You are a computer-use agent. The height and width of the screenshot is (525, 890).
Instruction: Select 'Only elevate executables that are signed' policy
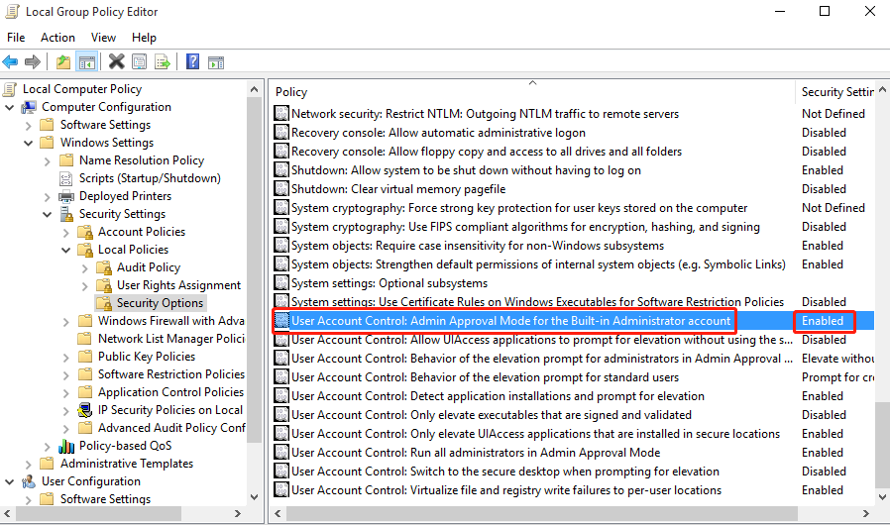point(492,415)
